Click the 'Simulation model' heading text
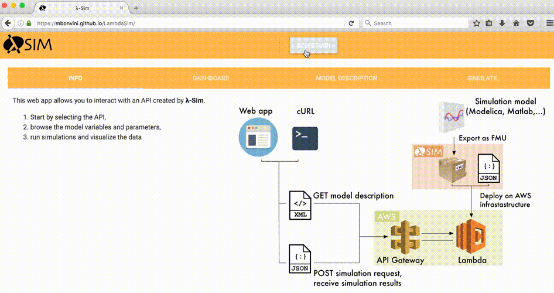554x293 pixels. (505, 101)
